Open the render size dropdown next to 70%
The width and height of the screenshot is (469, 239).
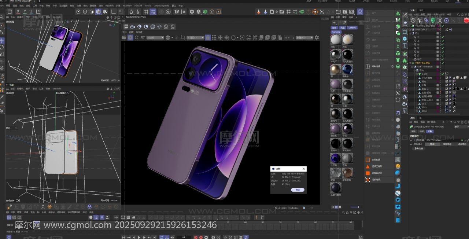pyautogui.click(x=304, y=38)
